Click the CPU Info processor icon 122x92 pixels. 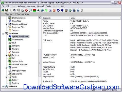tap(10, 46)
